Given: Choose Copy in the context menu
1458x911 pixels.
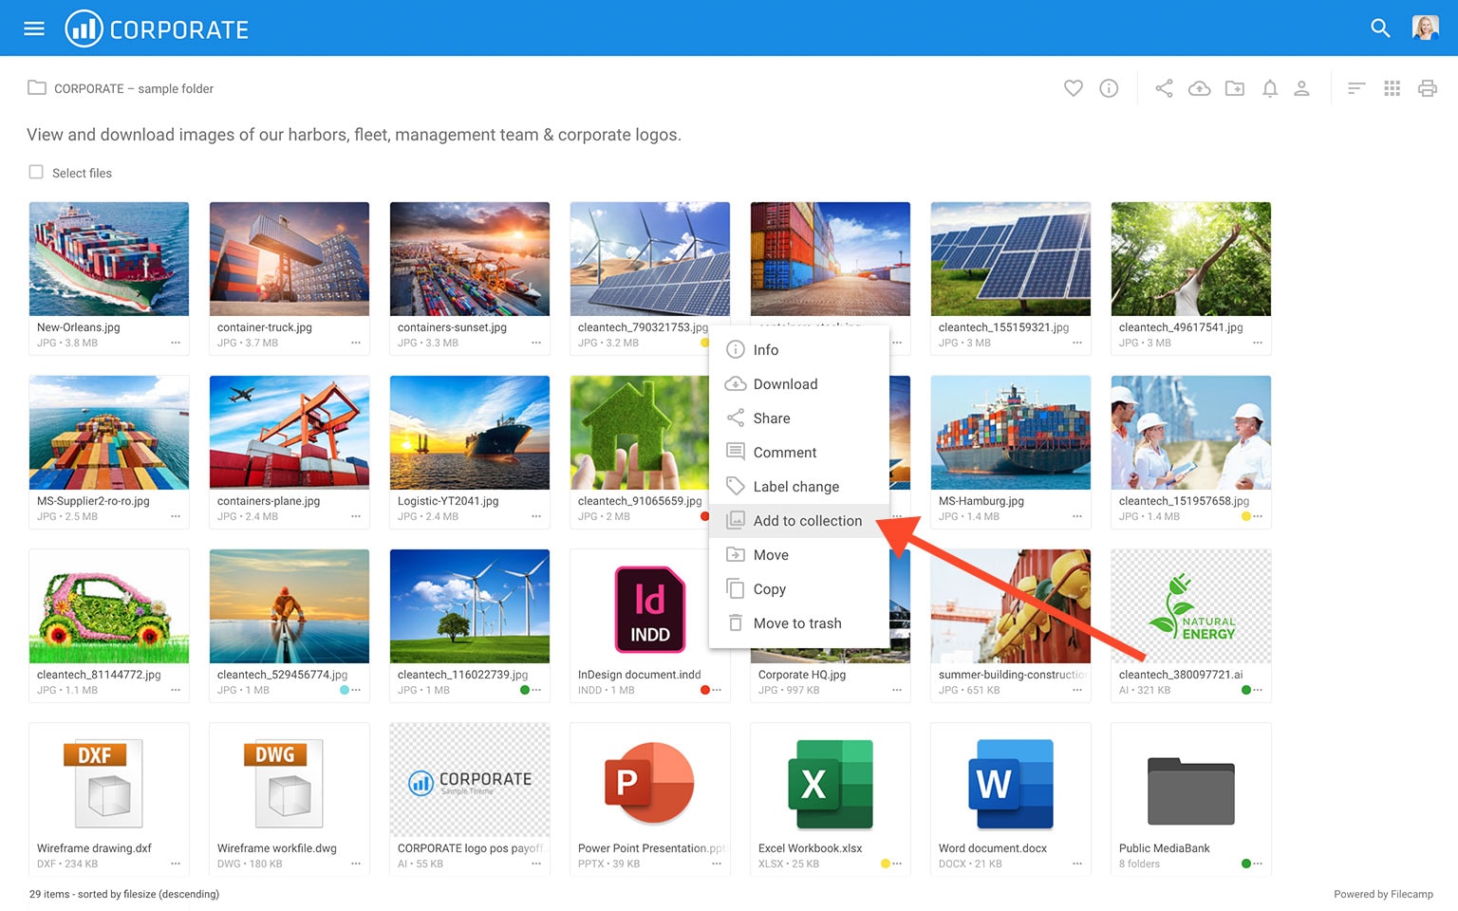Looking at the screenshot, I should tap(799, 588).
